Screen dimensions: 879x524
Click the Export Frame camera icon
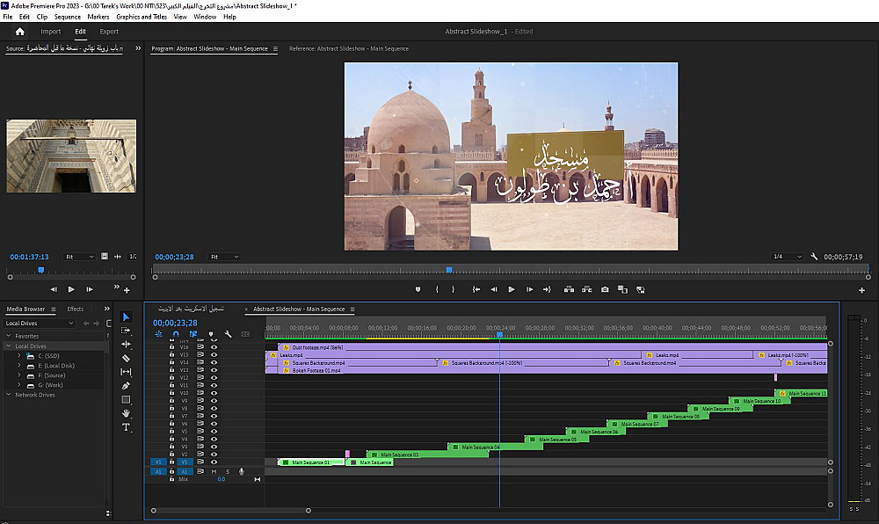click(605, 289)
